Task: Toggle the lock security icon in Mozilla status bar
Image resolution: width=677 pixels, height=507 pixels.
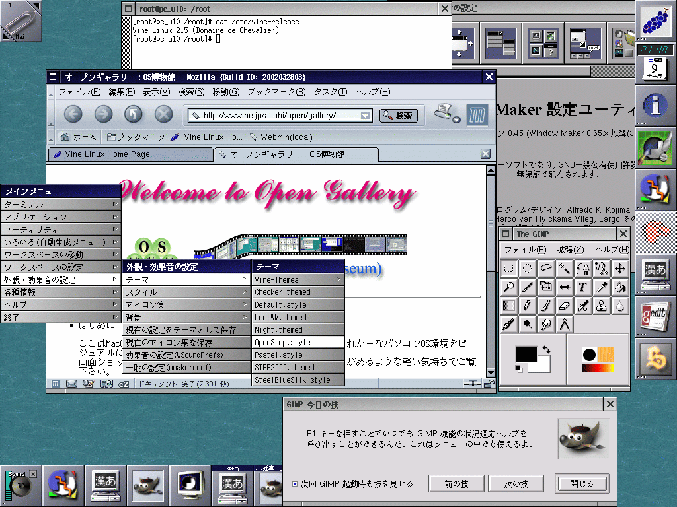Action: point(489,384)
